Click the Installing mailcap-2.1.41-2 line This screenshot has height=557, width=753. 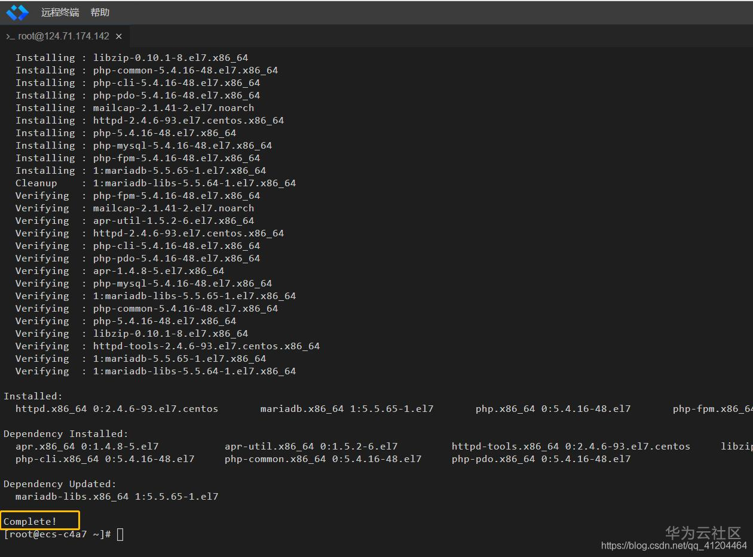click(x=134, y=108)
